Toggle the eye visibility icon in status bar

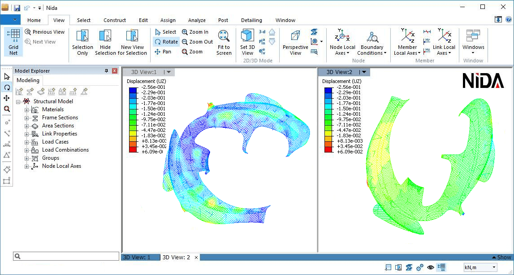(x=430, y=267)
